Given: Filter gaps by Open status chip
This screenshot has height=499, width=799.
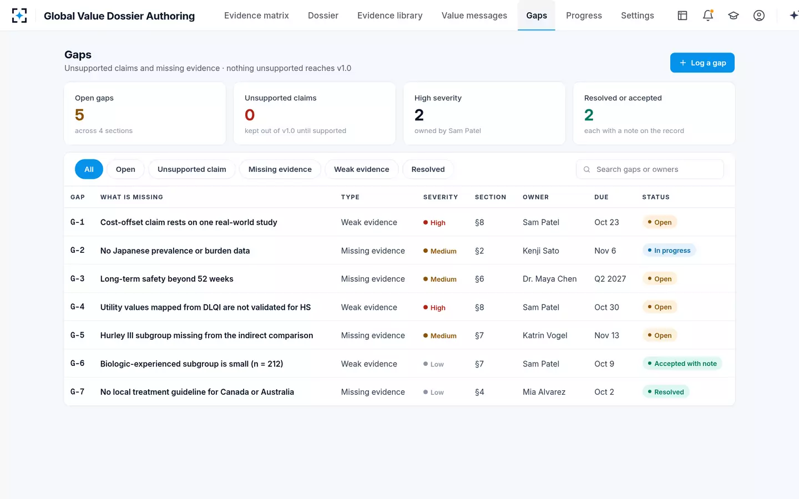Looking at the screenshot, I should (125, 169).
